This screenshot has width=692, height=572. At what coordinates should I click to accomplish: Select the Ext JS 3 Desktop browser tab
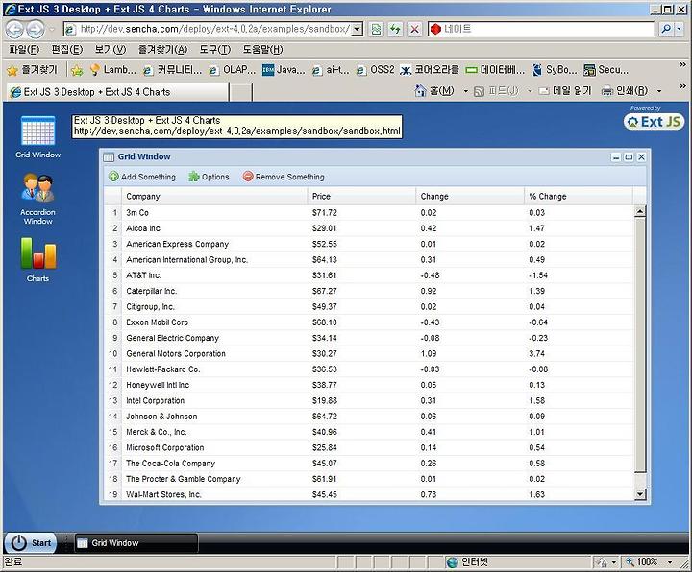pyautogui.click(x=118, y=92)
